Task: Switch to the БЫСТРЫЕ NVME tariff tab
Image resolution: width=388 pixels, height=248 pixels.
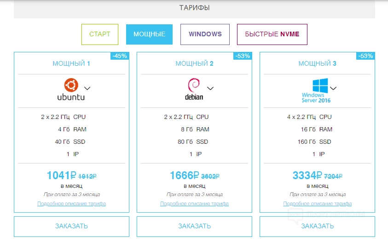Action: tap(272, 34)
